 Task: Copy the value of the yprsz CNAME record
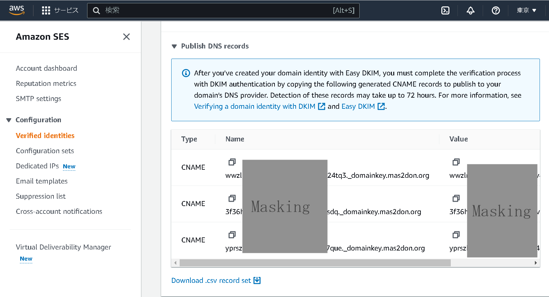click(456, 235)
